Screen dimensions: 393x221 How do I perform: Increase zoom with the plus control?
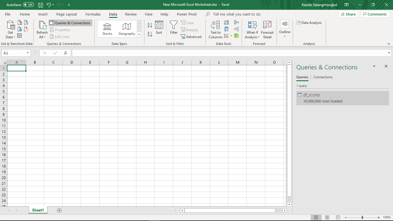tap(379, 217)
